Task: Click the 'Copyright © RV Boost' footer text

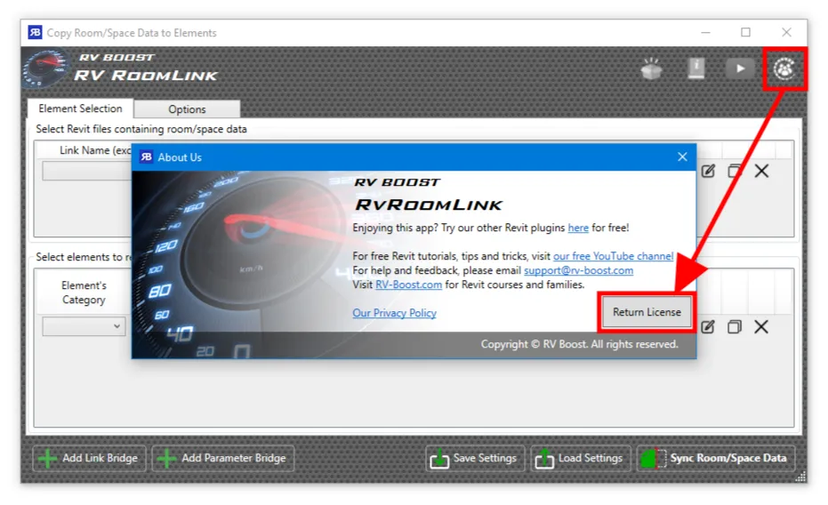Action: 579,344
